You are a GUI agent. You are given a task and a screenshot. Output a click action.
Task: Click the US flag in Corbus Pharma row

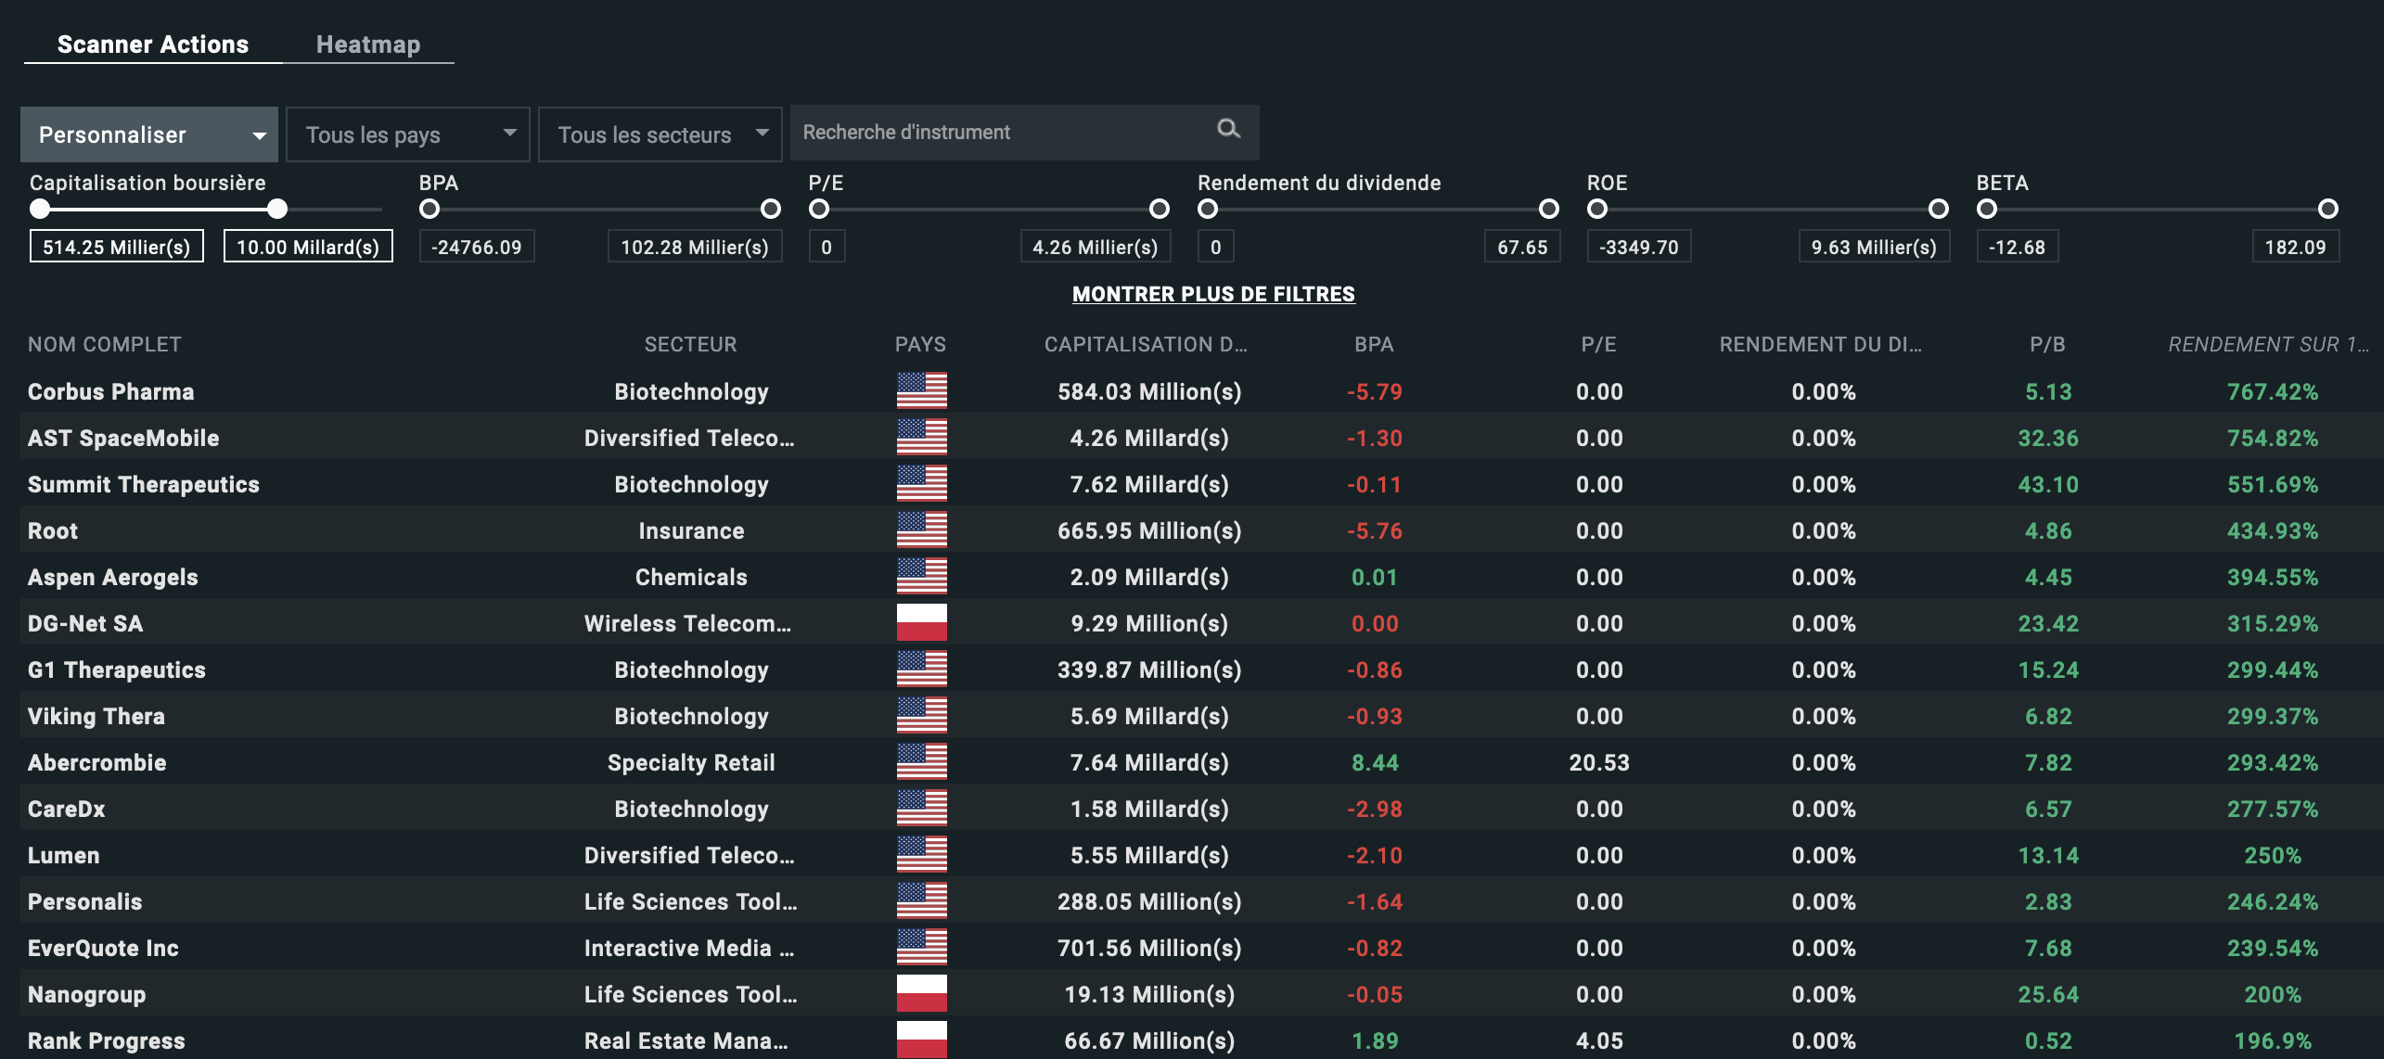click(x=921, y=390)
